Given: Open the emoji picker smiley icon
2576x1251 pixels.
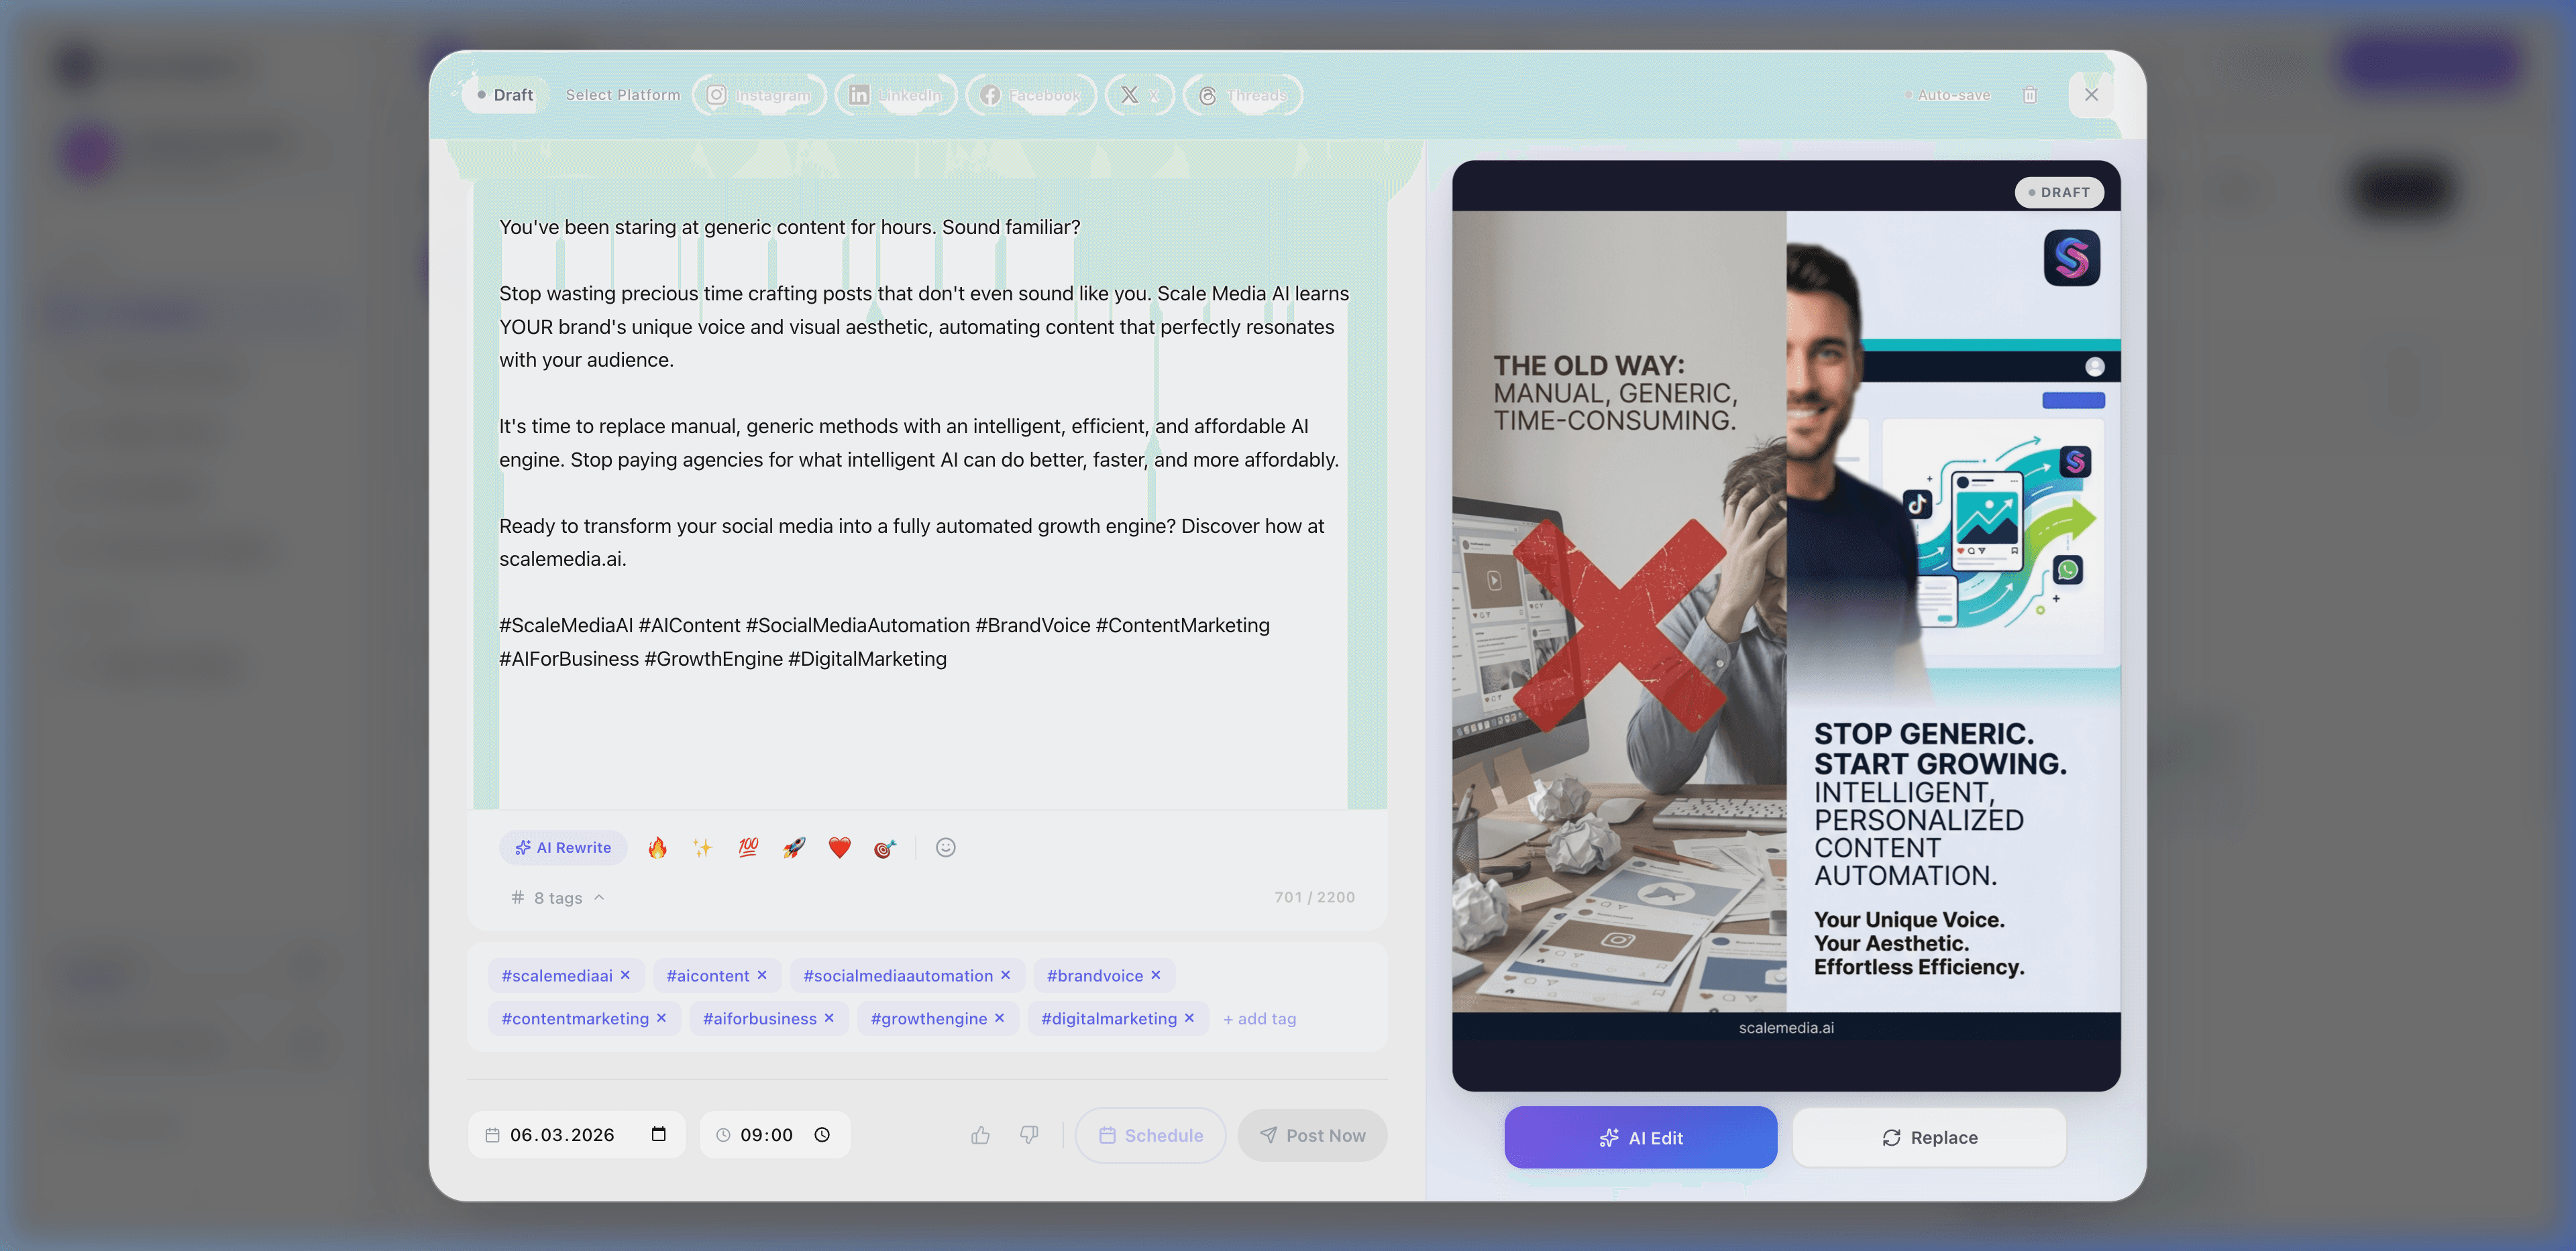Looking at the screenshot, I should (x=945, y=847).
